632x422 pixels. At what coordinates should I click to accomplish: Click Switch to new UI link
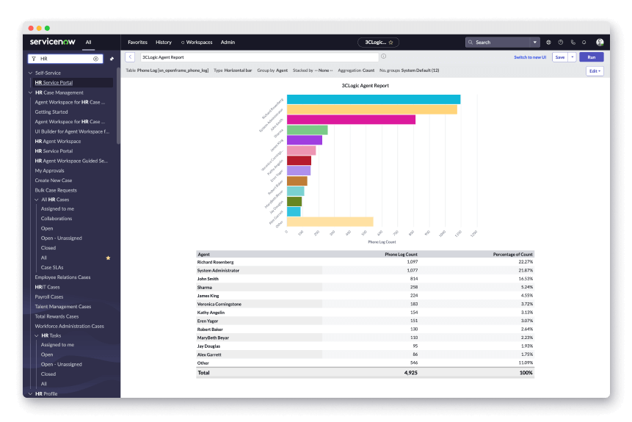[x=530, y=57]
